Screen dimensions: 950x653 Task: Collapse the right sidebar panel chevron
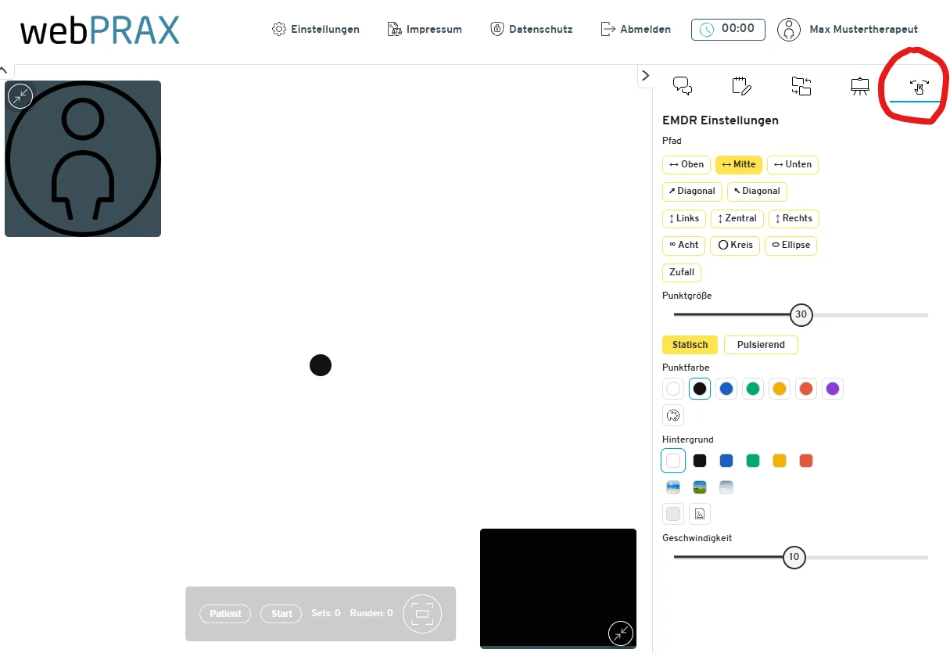point(645,76)
